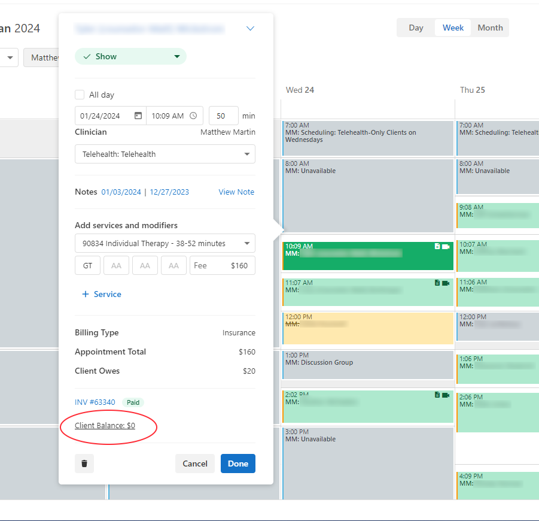Click the clock icon in time field

pos(193,116)
